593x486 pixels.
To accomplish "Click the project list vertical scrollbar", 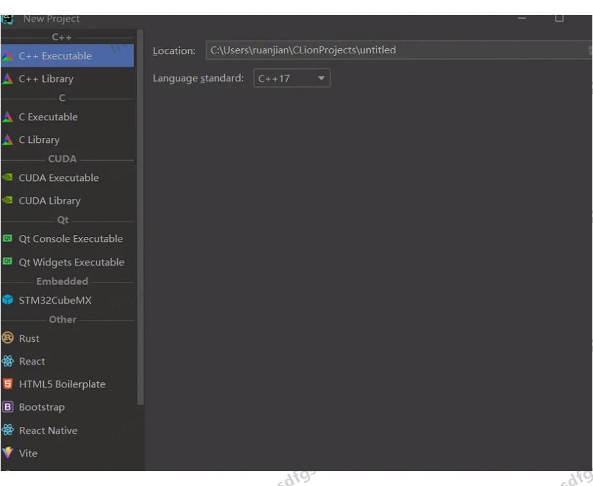I will tap(140, 218).
